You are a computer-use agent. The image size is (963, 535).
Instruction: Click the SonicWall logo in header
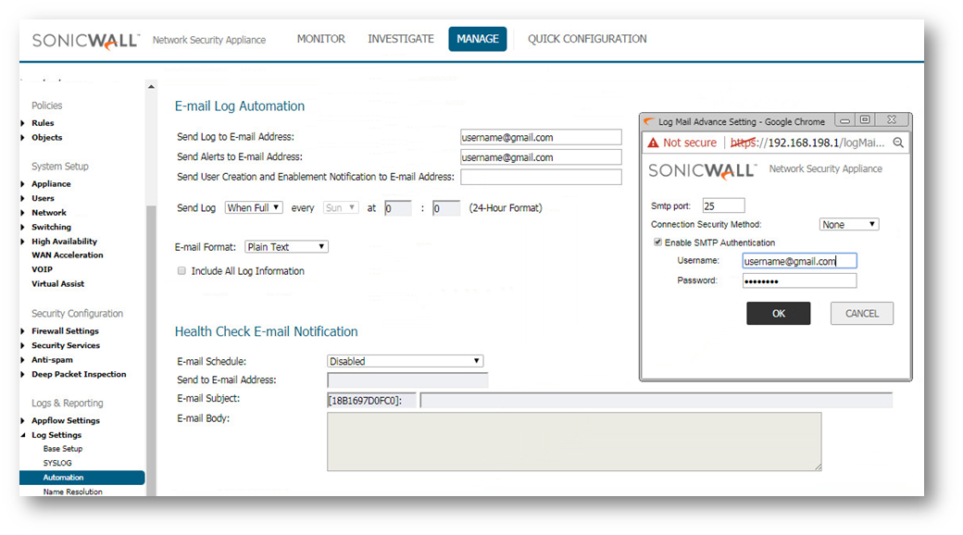click(x=85, y=41)
